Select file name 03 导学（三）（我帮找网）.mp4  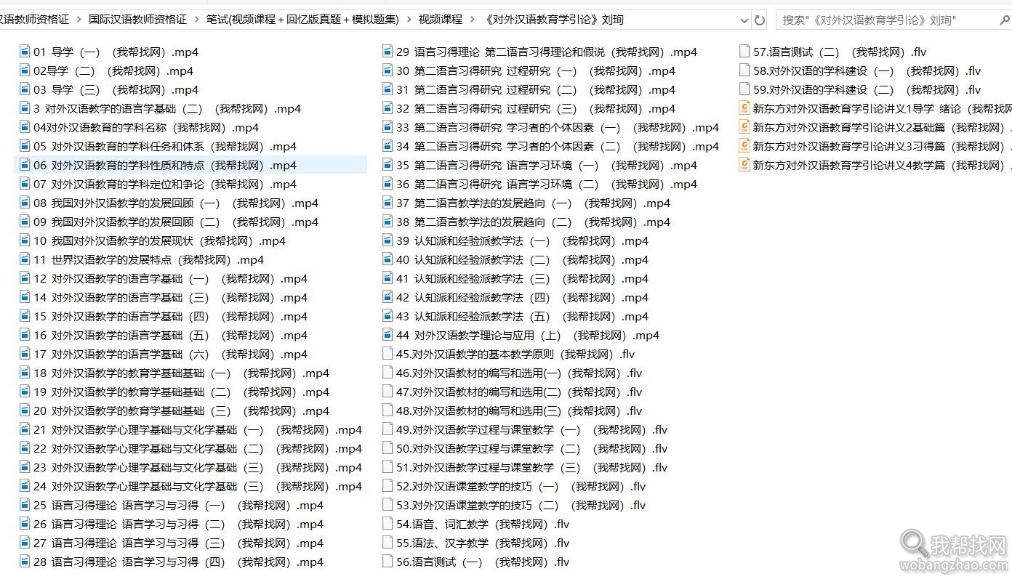pyautogui.click(x=116, y=89)
